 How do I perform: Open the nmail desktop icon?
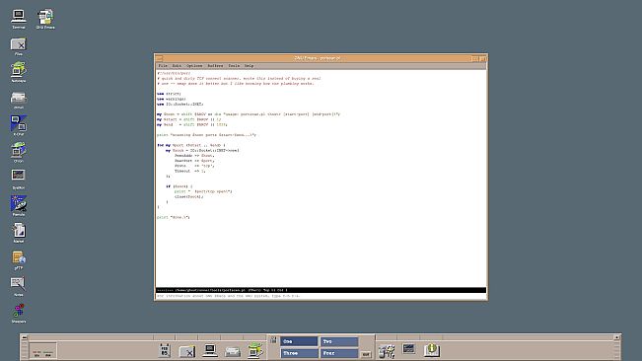coord(19,100)
